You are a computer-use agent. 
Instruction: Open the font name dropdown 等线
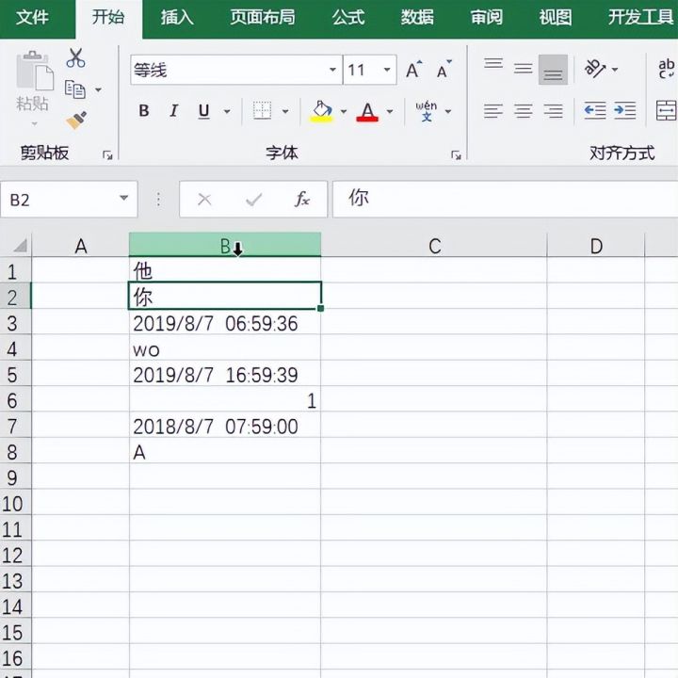(332, 70)
